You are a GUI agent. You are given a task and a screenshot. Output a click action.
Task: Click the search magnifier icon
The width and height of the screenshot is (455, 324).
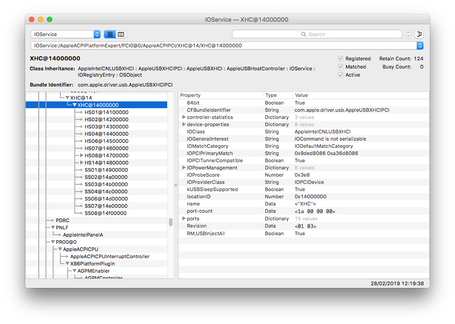click(304, 34)
